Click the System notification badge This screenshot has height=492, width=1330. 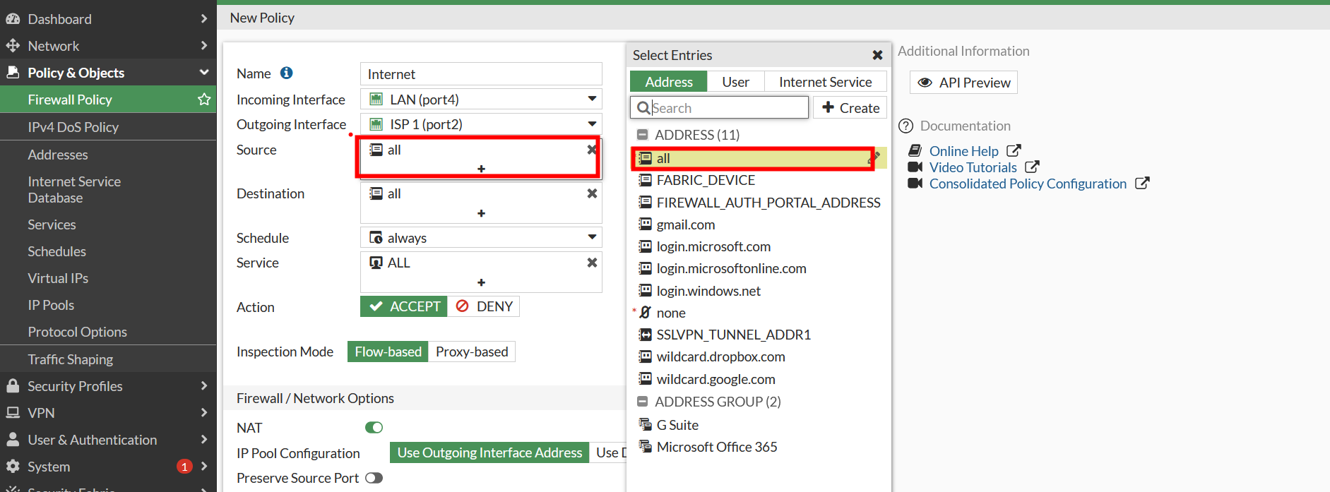184,467
